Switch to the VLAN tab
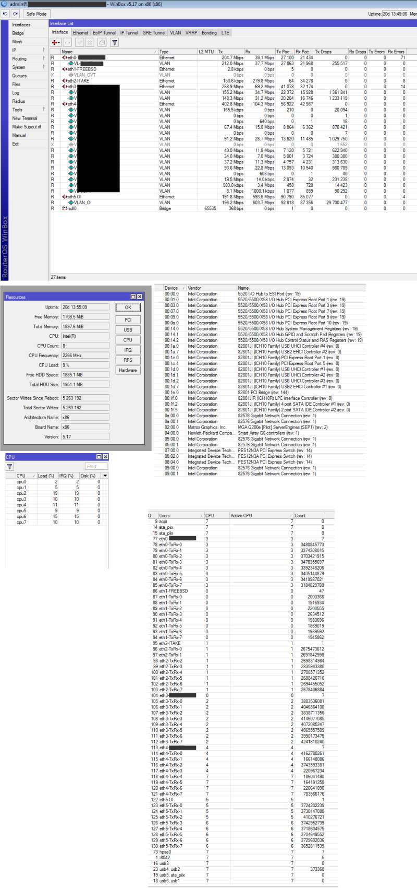The height and width of the screenshot is (888, 417). (176, 33)
